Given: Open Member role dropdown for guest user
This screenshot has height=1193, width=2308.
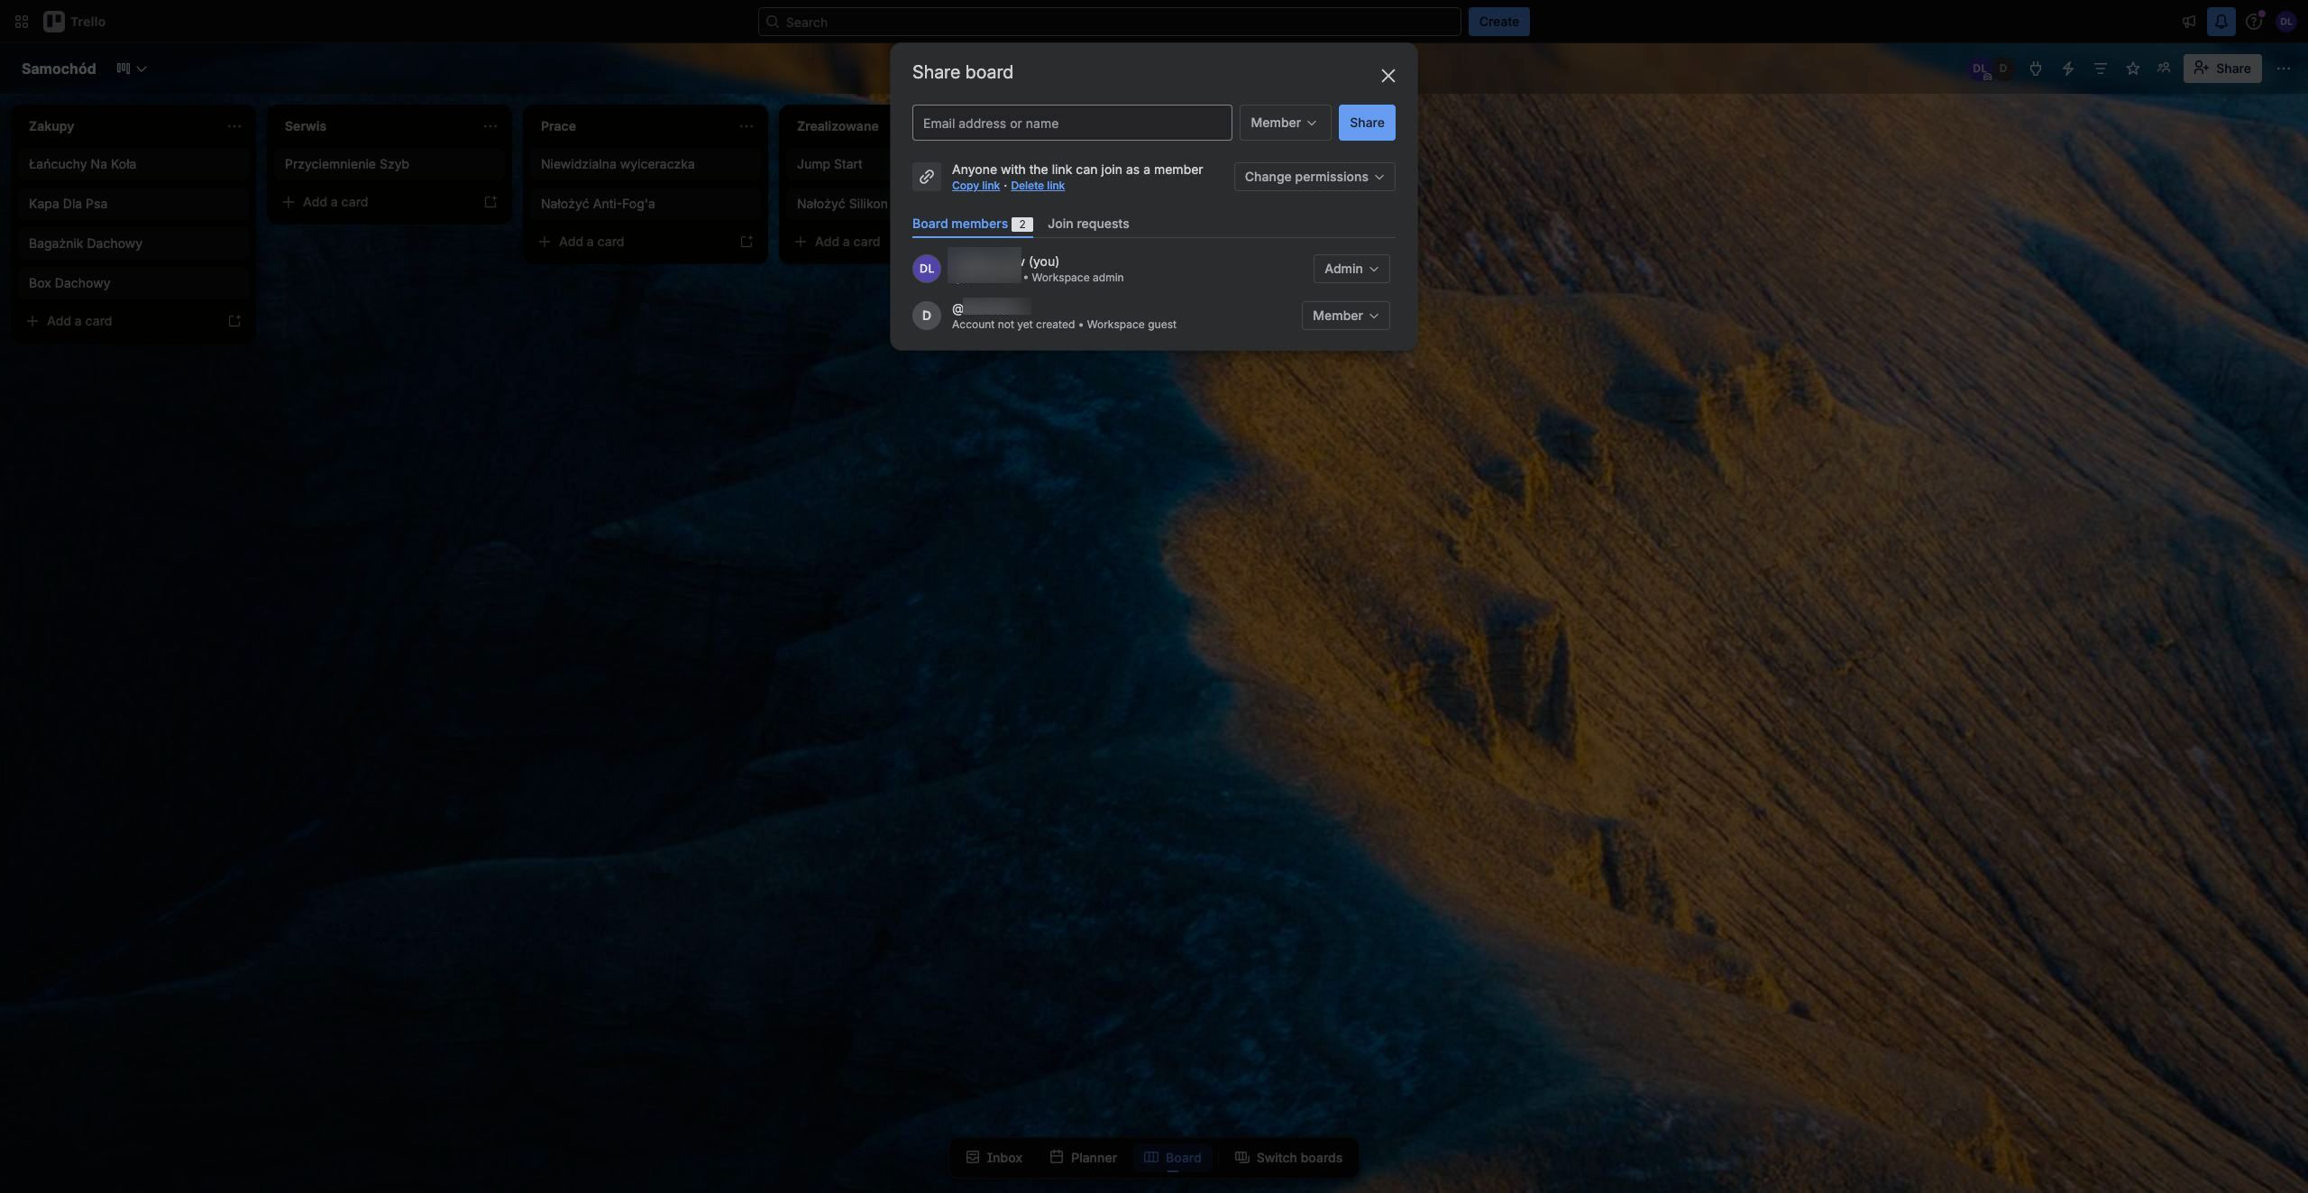Looking at the screenshot, I should (1345, 316).
